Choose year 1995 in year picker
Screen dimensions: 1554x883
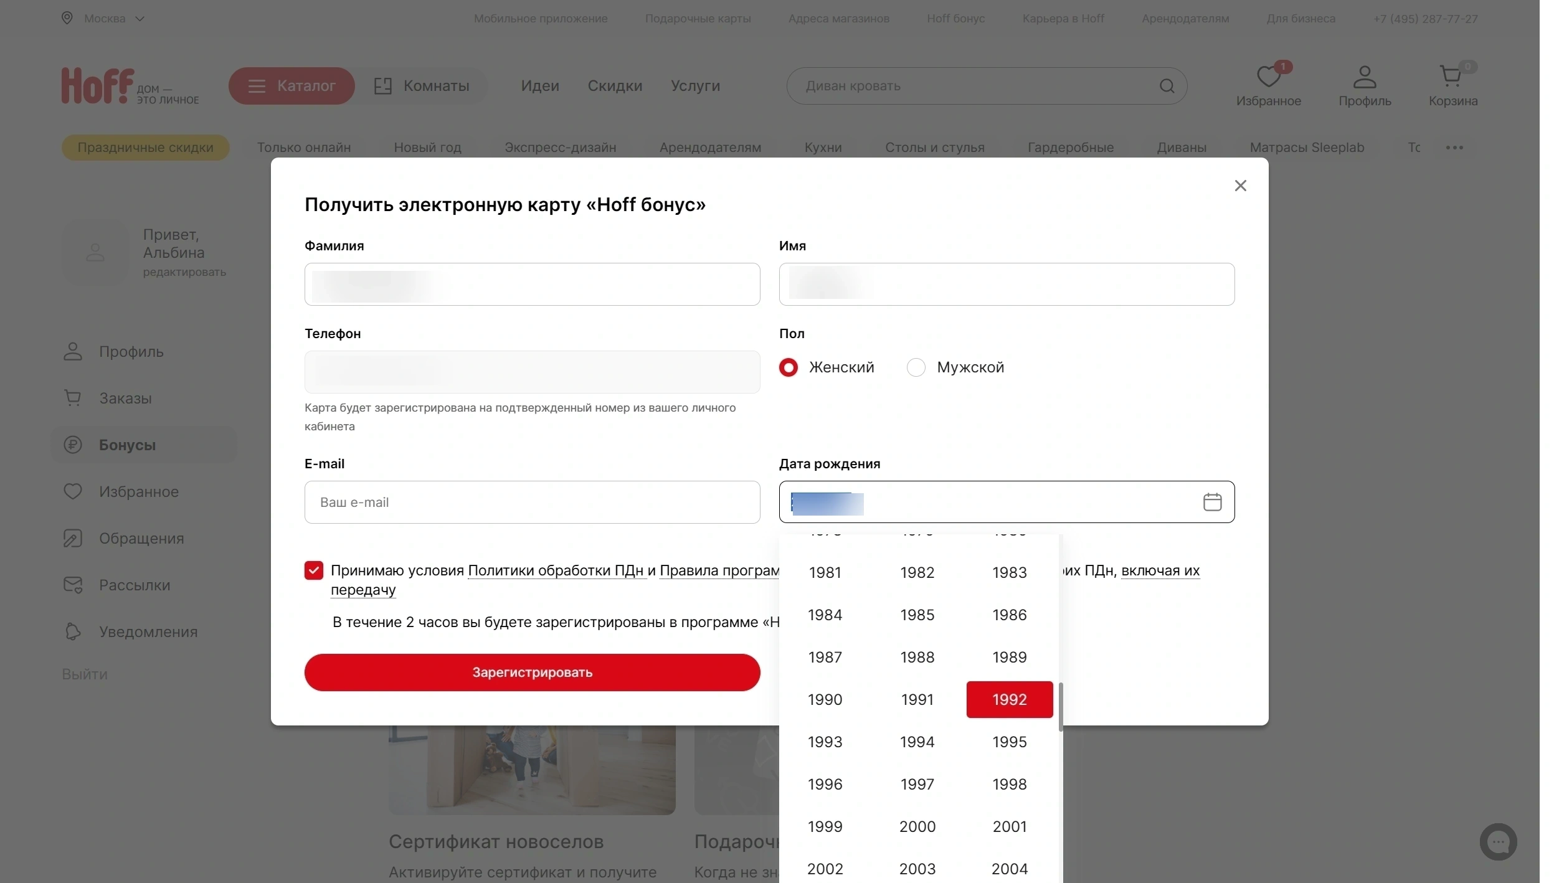click(x=1010, y=742)
